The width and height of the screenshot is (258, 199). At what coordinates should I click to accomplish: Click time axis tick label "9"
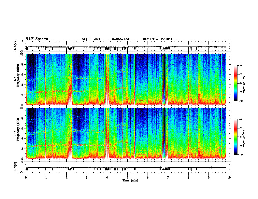click(208, 178)
